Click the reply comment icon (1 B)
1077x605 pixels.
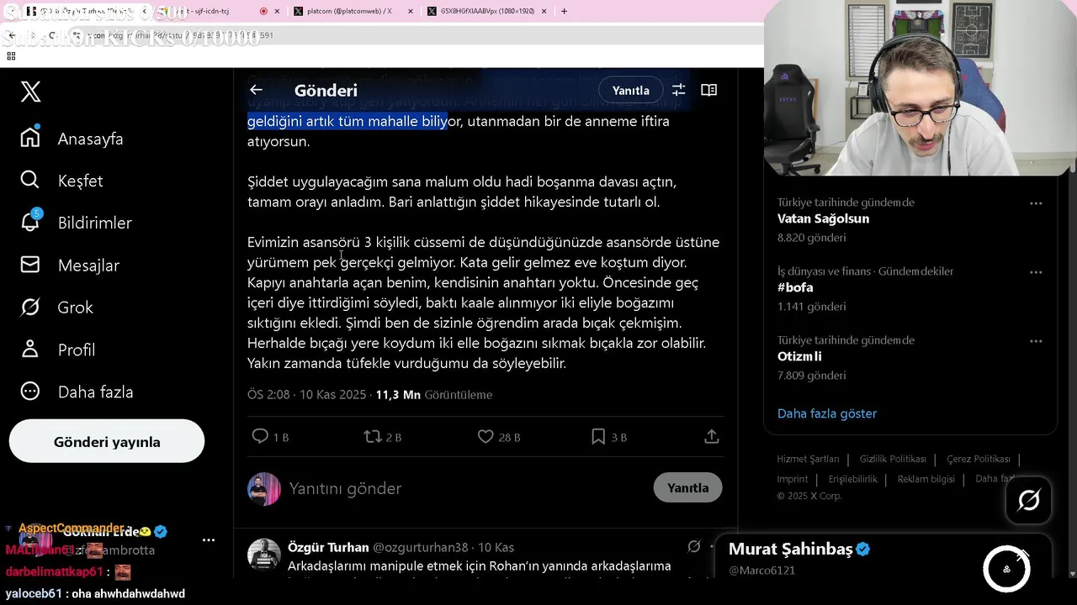pos(270,437)
